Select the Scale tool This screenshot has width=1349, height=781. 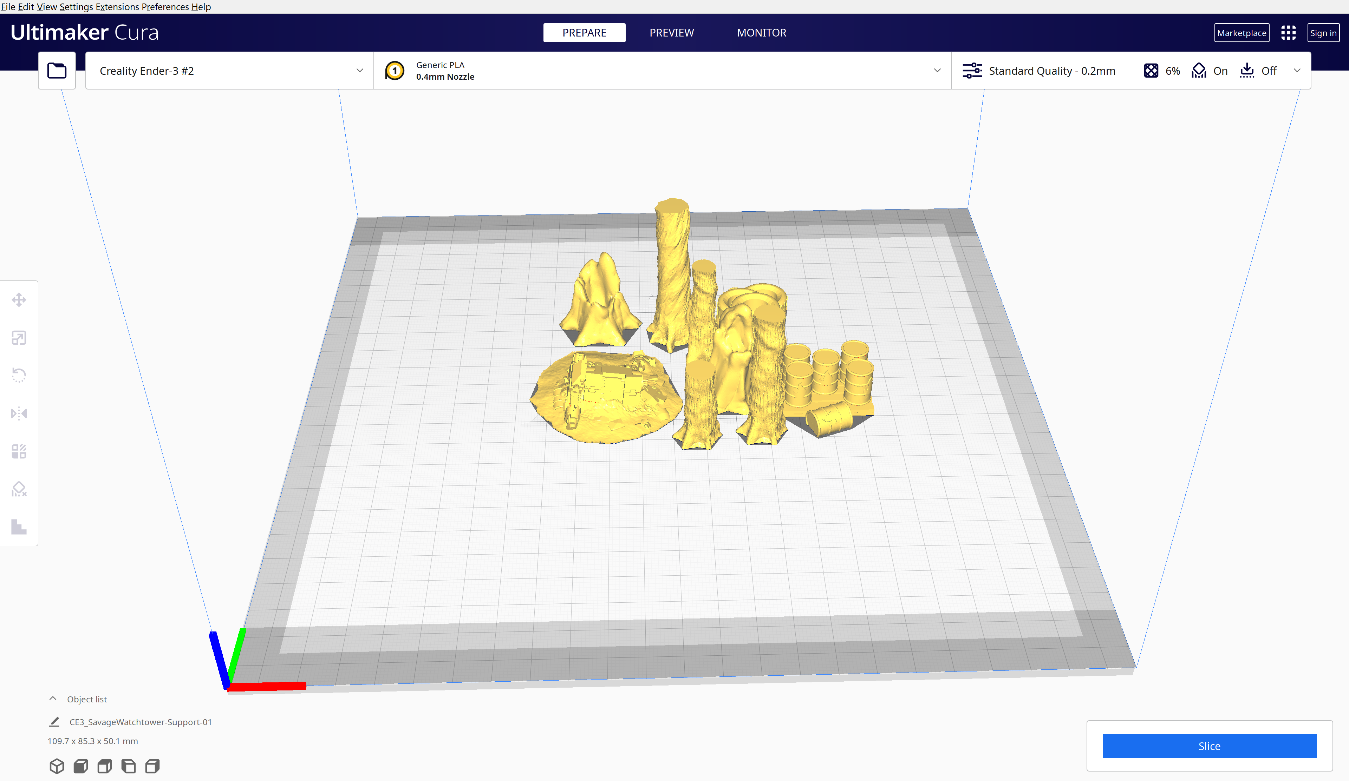pos(19,338)
